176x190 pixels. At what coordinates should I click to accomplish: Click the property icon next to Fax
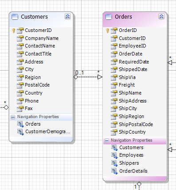point(20,109)
